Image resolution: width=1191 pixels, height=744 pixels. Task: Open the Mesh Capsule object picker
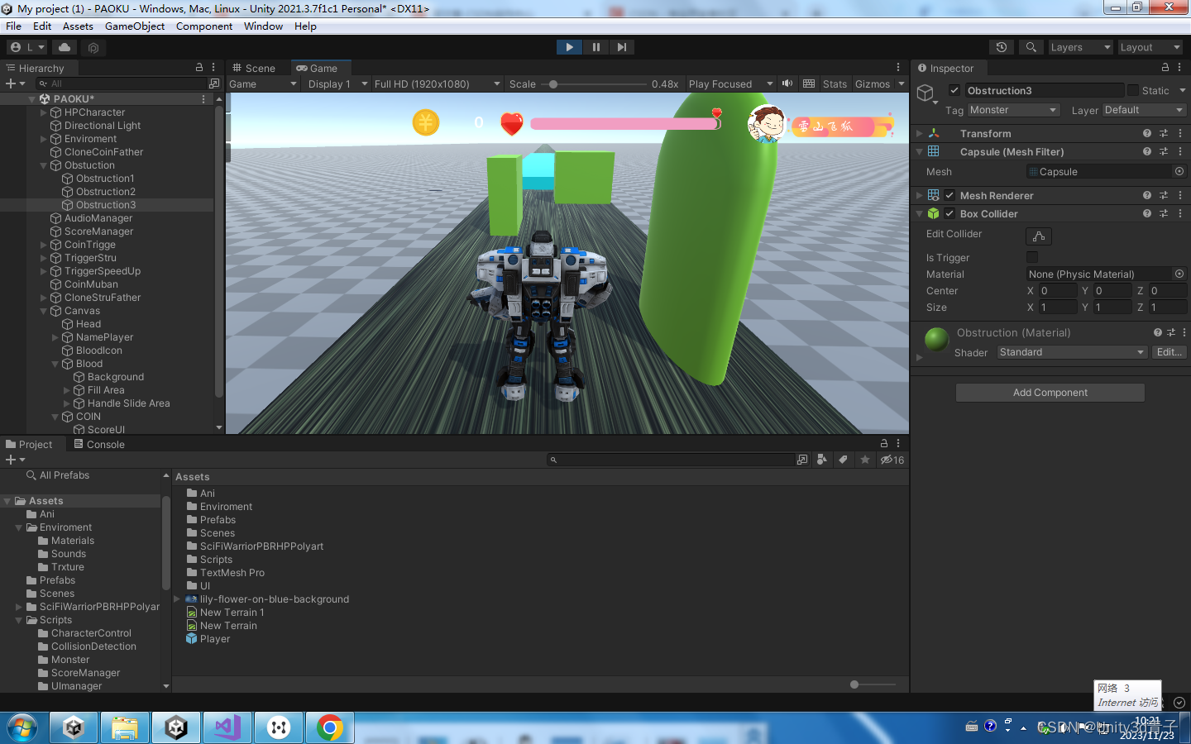tap(1179, 171)
